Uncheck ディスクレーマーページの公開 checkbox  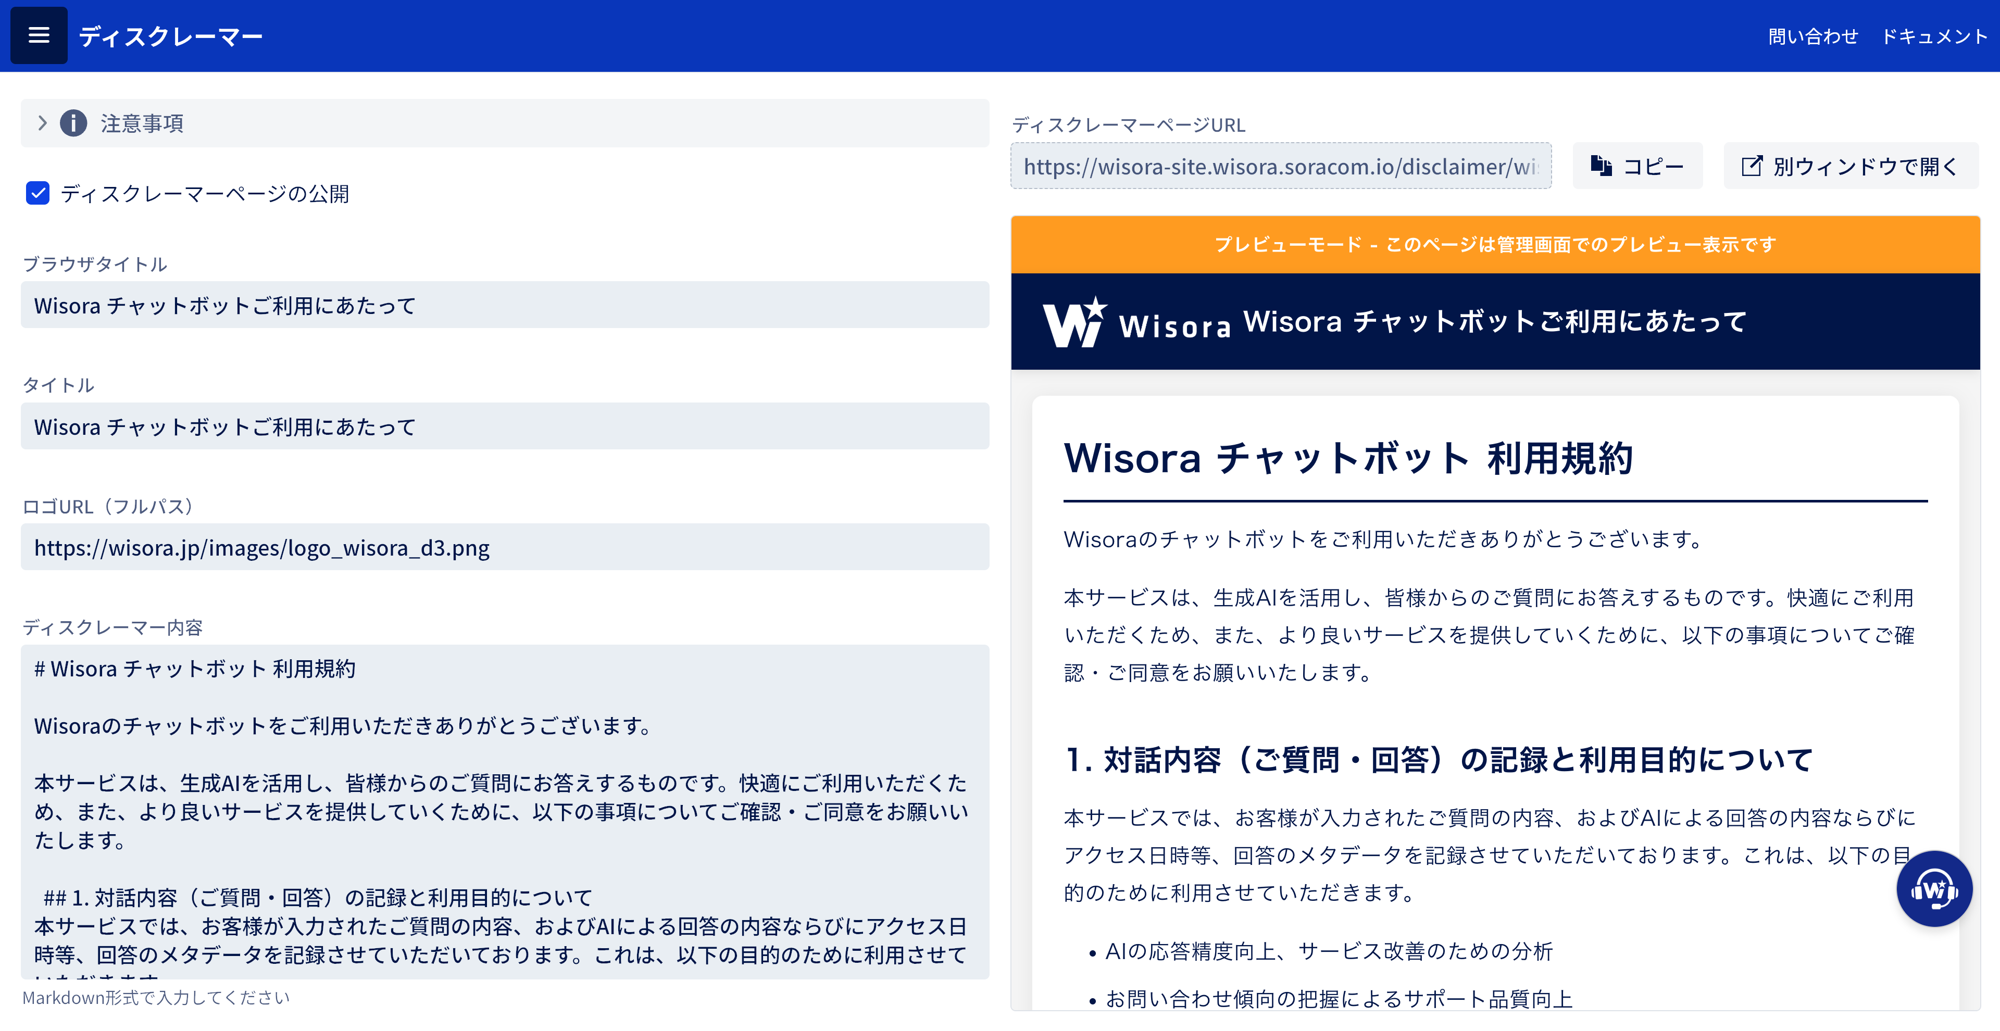37,193
